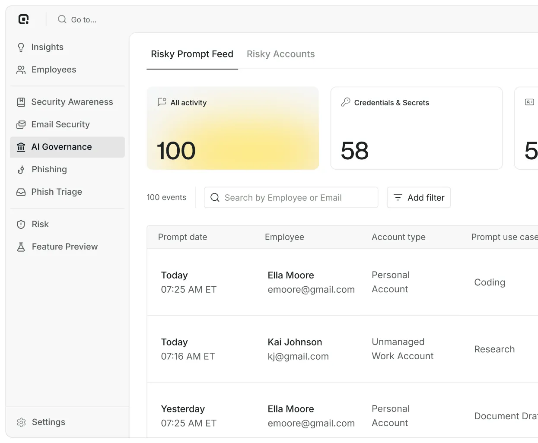Click Ella Moore in the Today 07:25 AM row
This screenshot has width=538, height=443.
coord(291,275)
